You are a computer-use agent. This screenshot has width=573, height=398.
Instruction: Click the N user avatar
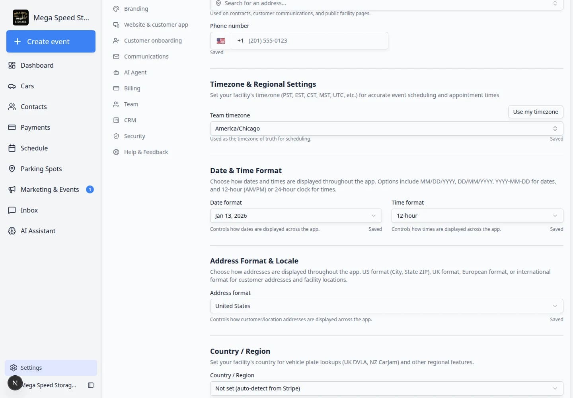15,383
